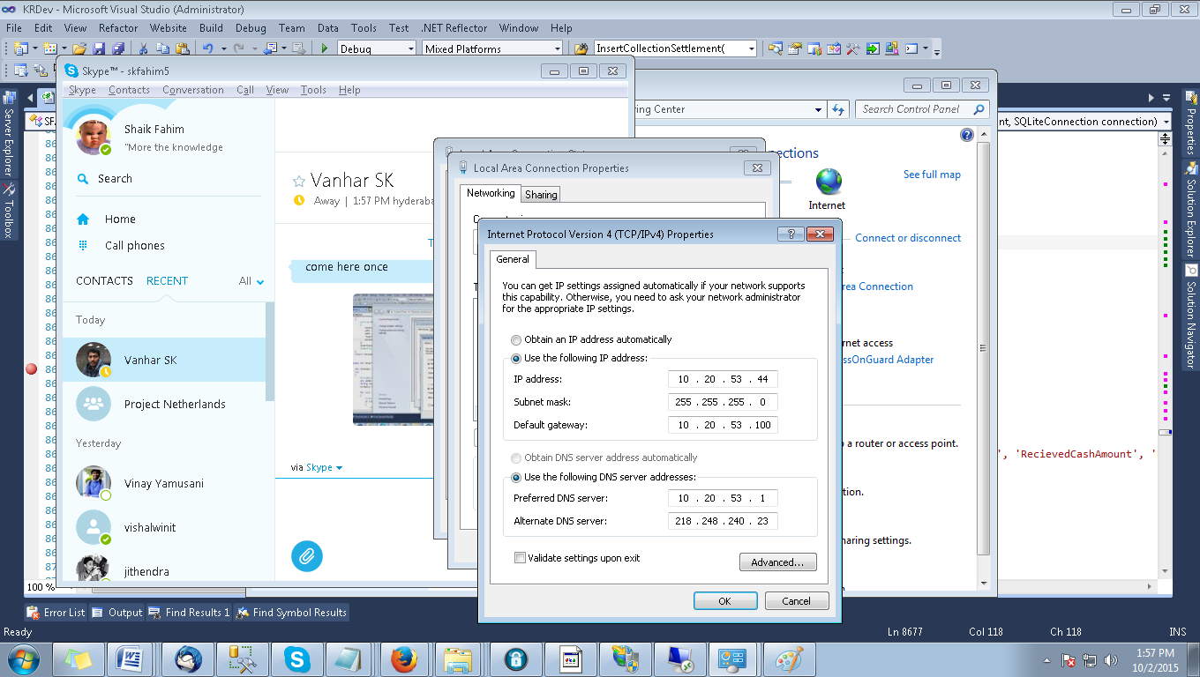Open Skype Home icon in sidebar
The height and width of the screenshot is (677, 1200).
[83, 219]
